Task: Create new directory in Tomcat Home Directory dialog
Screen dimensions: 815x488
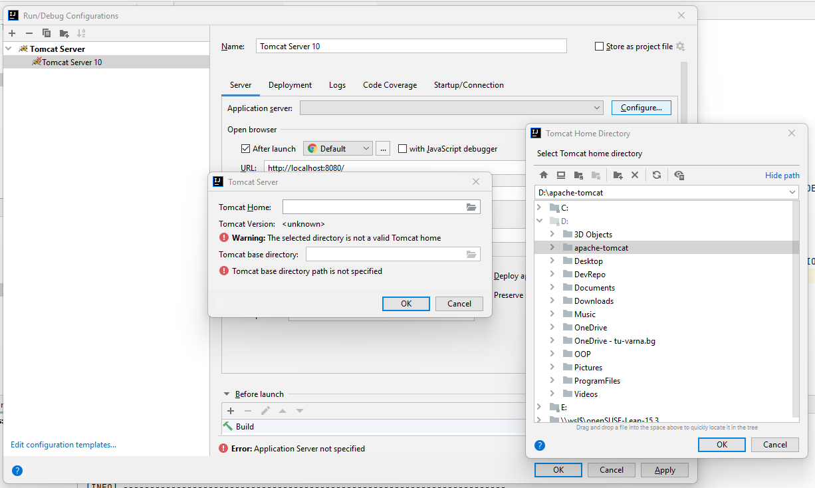Action: coord(618,175)
